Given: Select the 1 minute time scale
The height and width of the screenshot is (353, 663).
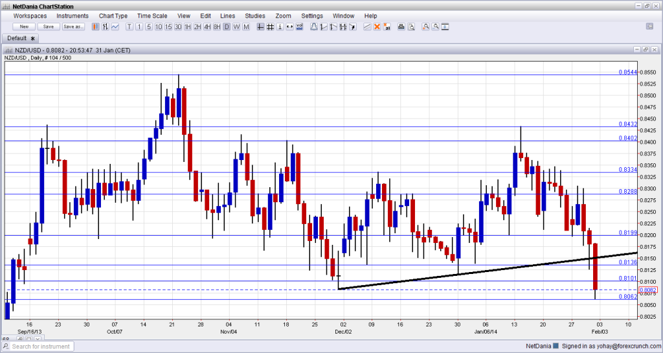Looking at the screenshot, I should point(139,27).
